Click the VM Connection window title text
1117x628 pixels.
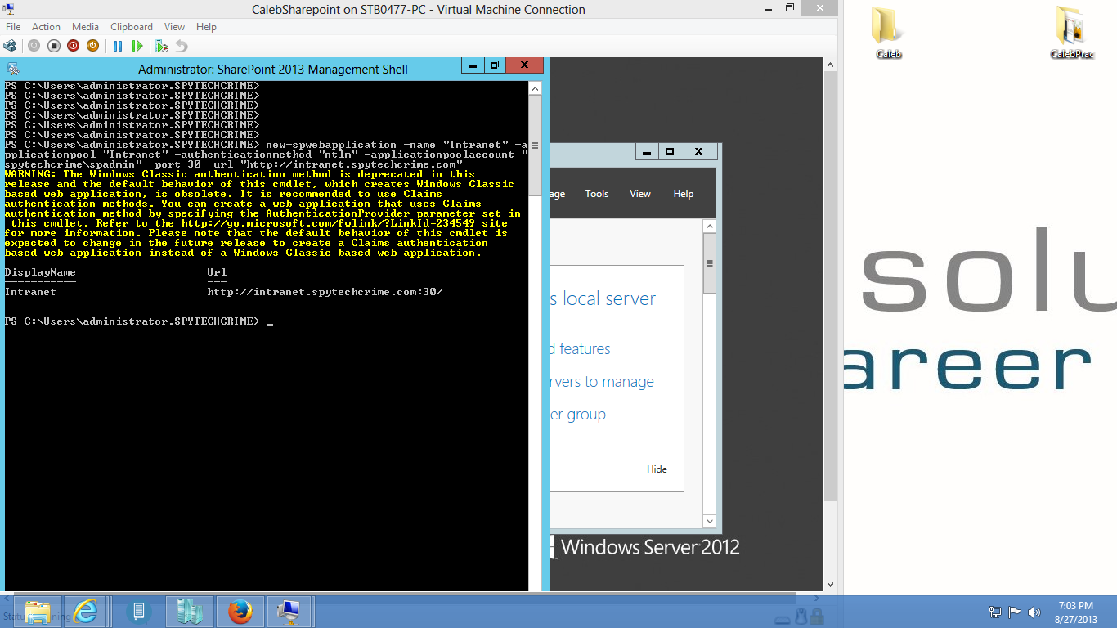tap(419, 10)
